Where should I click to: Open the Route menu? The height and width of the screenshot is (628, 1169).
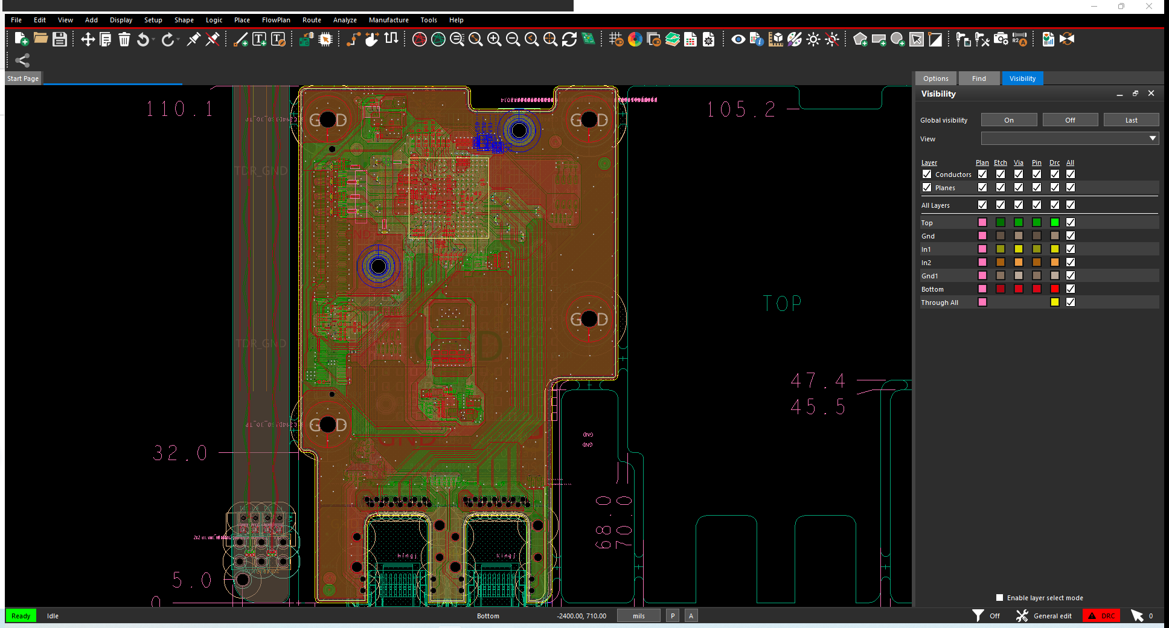[312, 20]
